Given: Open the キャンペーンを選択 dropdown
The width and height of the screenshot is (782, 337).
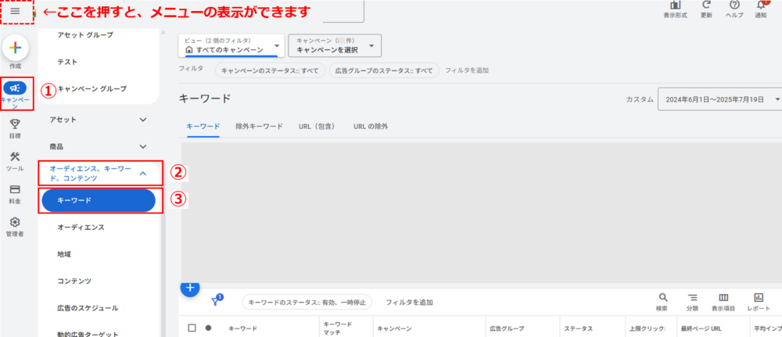Looking at the screenshot, I should [335, 45].
